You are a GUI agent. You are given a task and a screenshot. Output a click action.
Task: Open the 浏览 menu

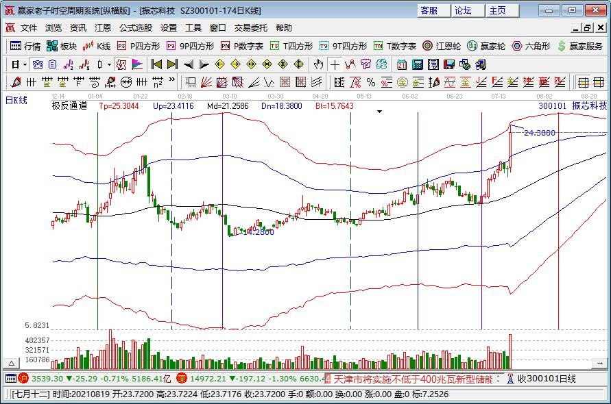click(53, 28)
